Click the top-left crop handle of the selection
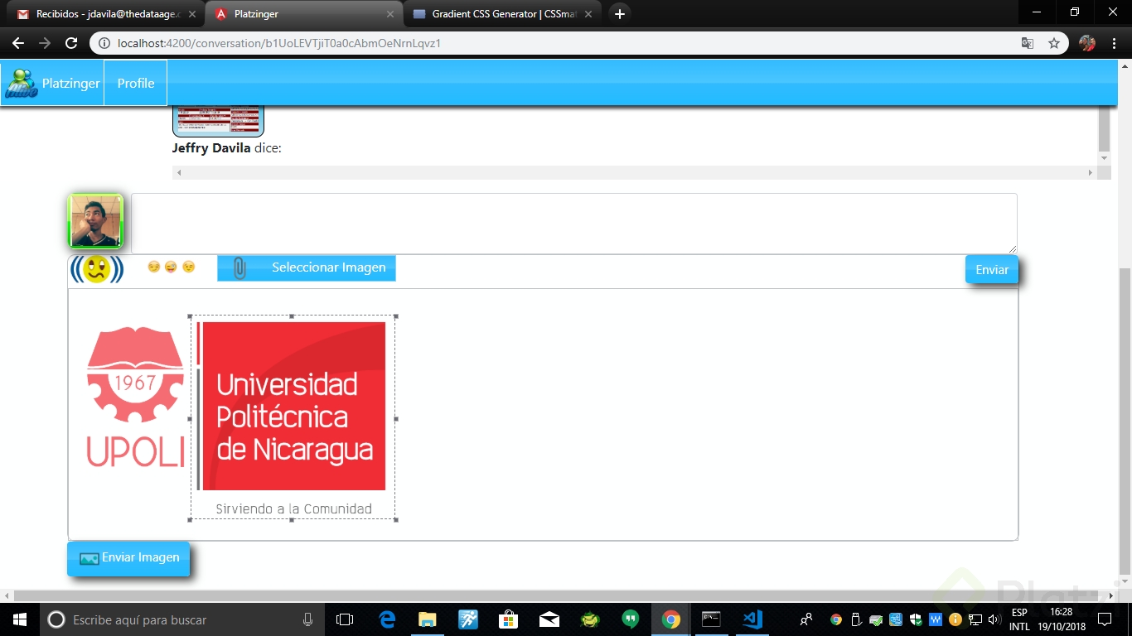Viewport: 1132px width, 636px height. tap(191, 316)
